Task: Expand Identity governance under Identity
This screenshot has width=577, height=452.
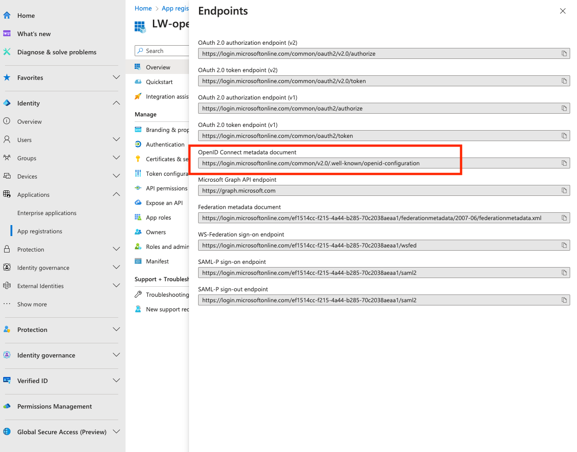Action: tap(116, 267)
